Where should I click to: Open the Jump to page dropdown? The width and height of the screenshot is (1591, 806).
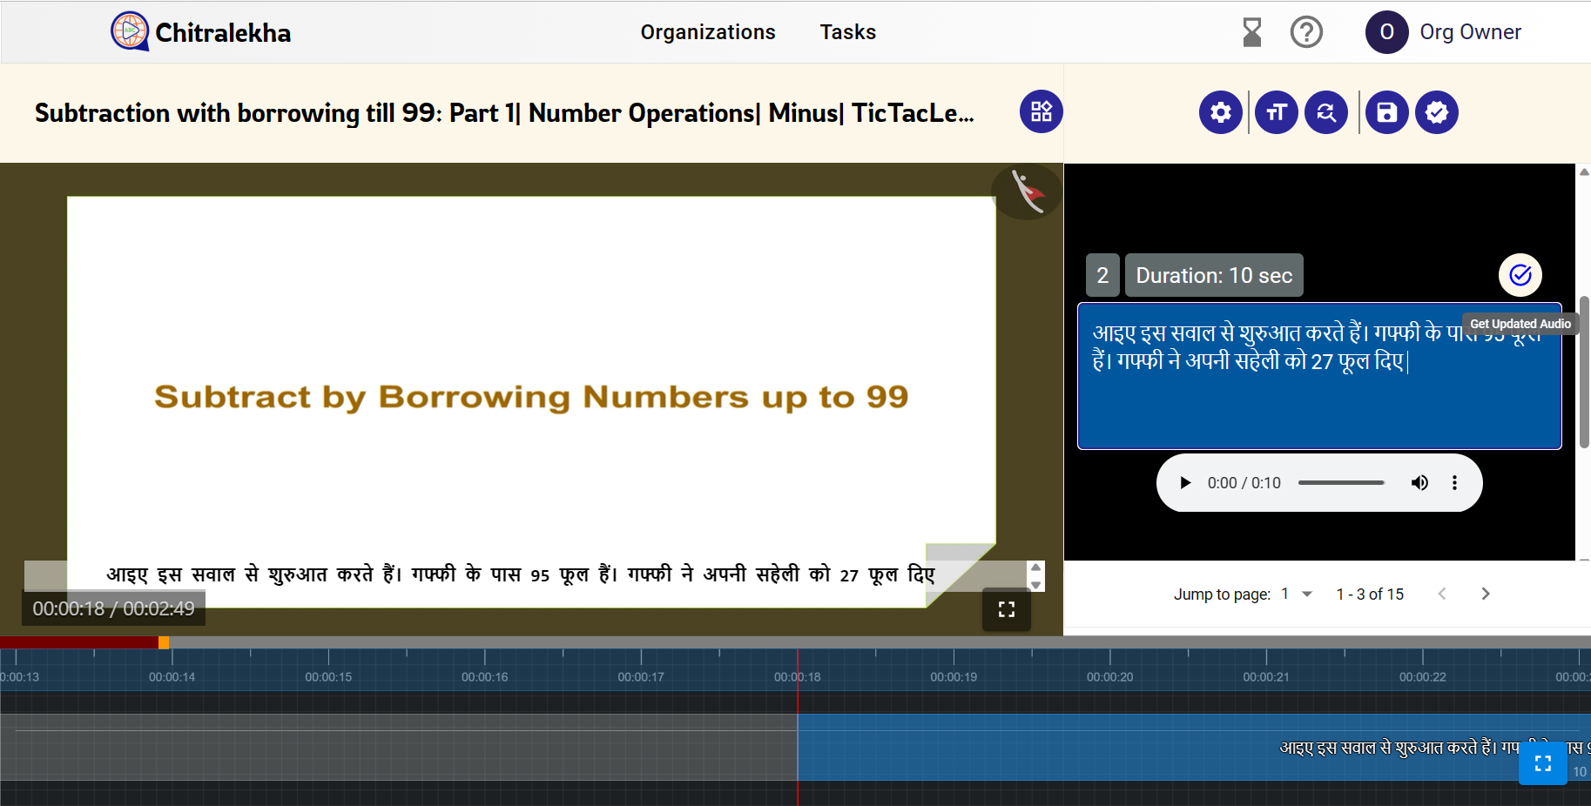tap(1295, 594)
